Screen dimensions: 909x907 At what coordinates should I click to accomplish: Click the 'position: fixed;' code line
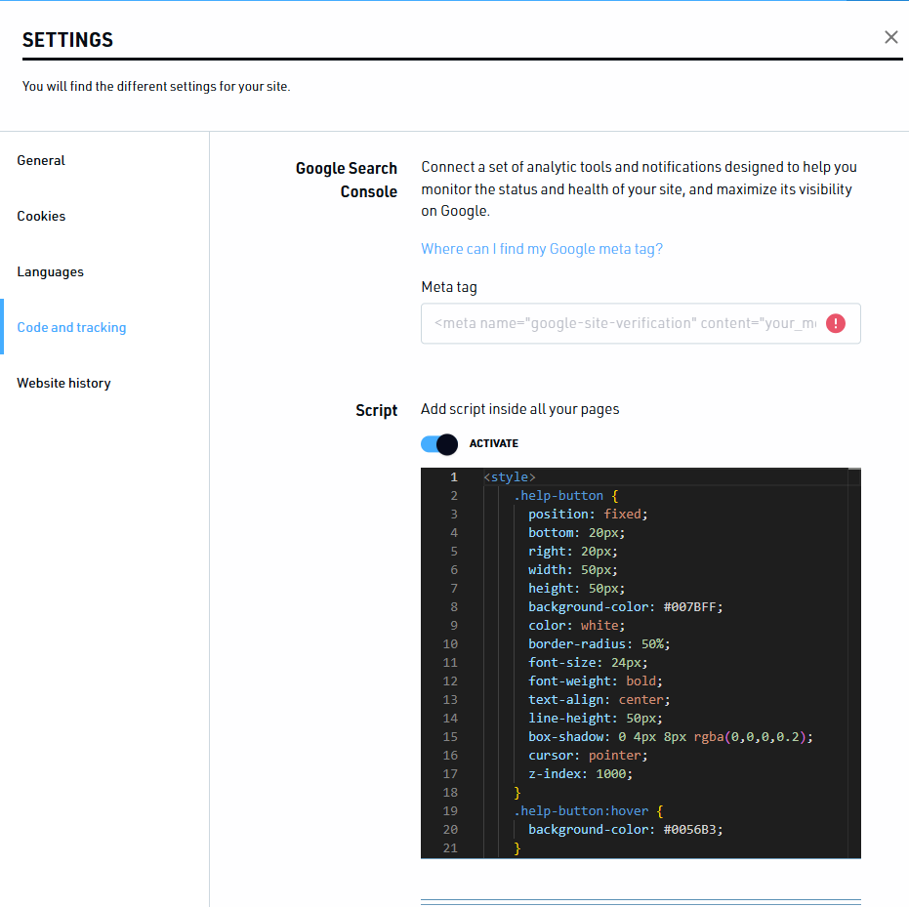[x=588, y=515]
